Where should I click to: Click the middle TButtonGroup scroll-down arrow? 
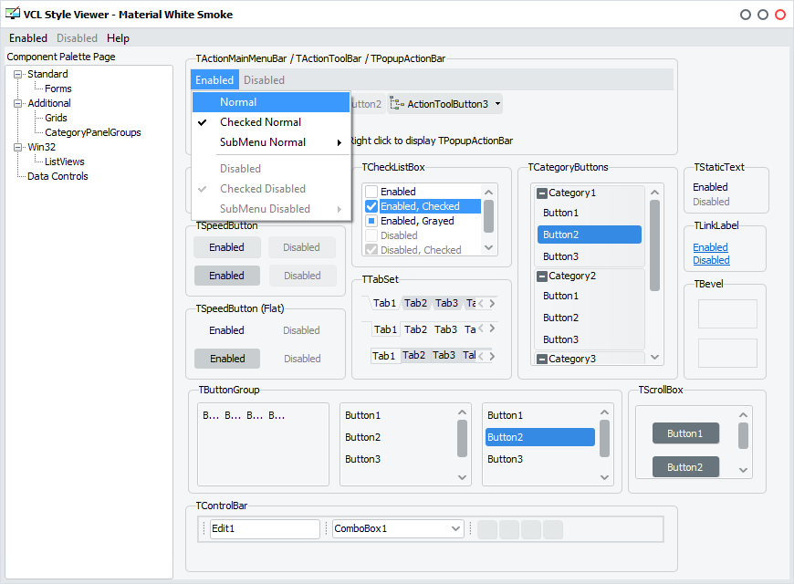click(x=462, y=477)
